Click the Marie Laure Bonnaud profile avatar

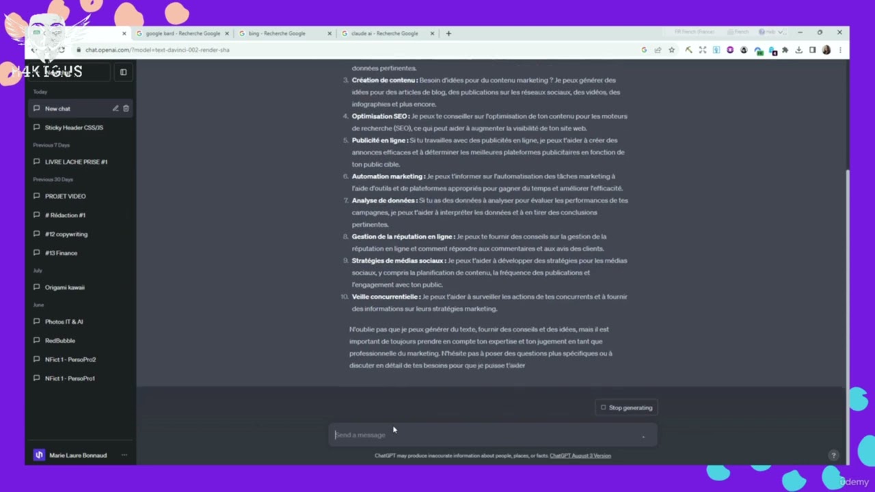coord(39,455)
